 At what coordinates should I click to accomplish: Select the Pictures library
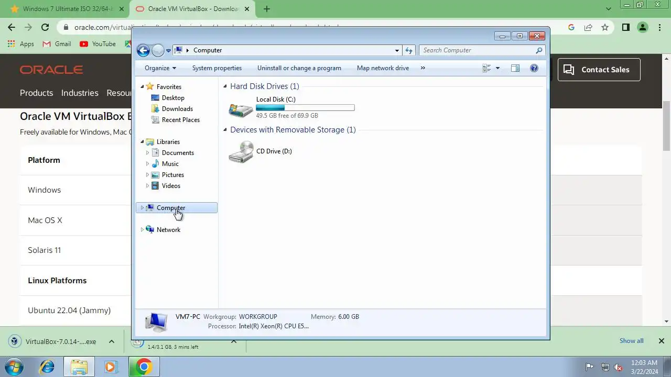173,175
